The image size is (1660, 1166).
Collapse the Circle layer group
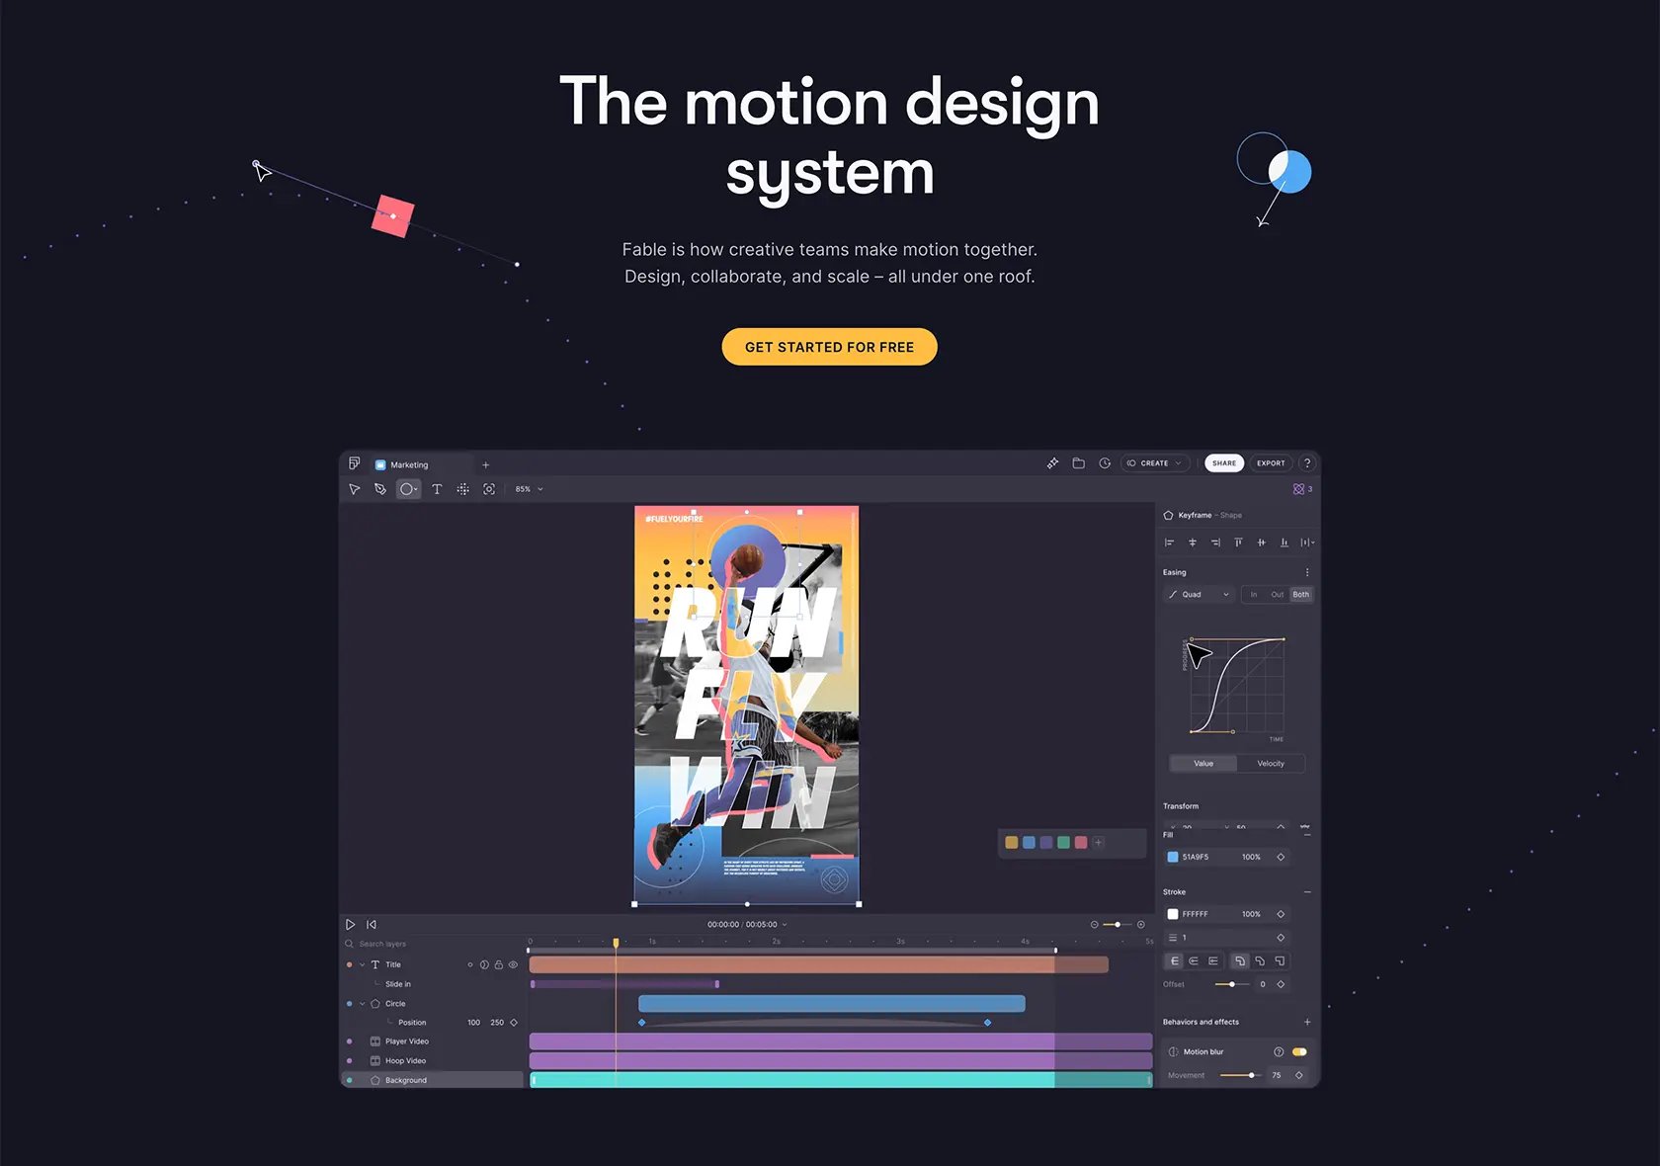(x=362, y=1004)
